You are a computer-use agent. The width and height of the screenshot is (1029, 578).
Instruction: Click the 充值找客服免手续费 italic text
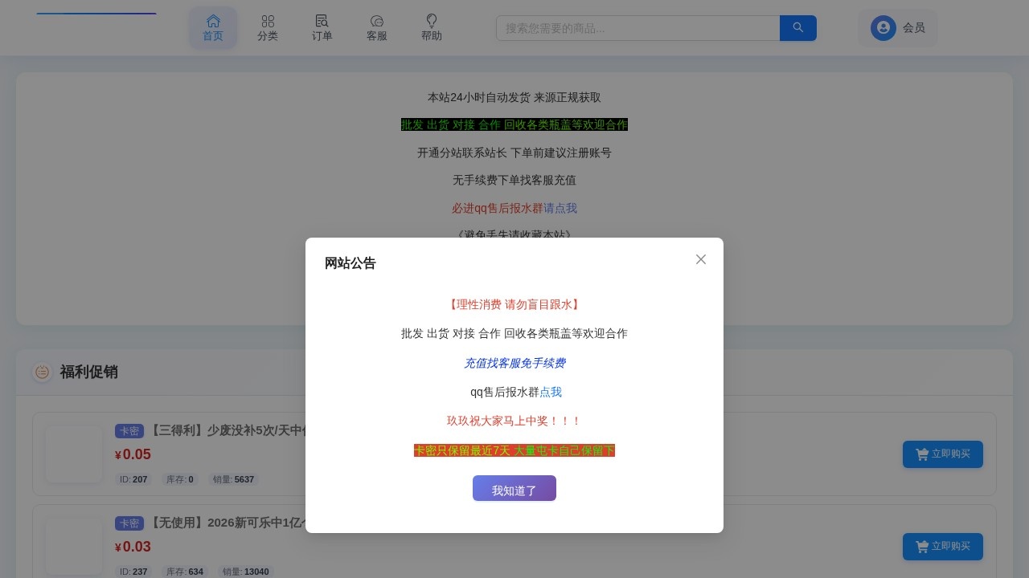[514, 363]
